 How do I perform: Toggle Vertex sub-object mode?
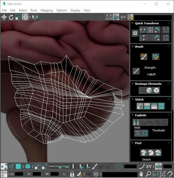(x=4, y=167)
